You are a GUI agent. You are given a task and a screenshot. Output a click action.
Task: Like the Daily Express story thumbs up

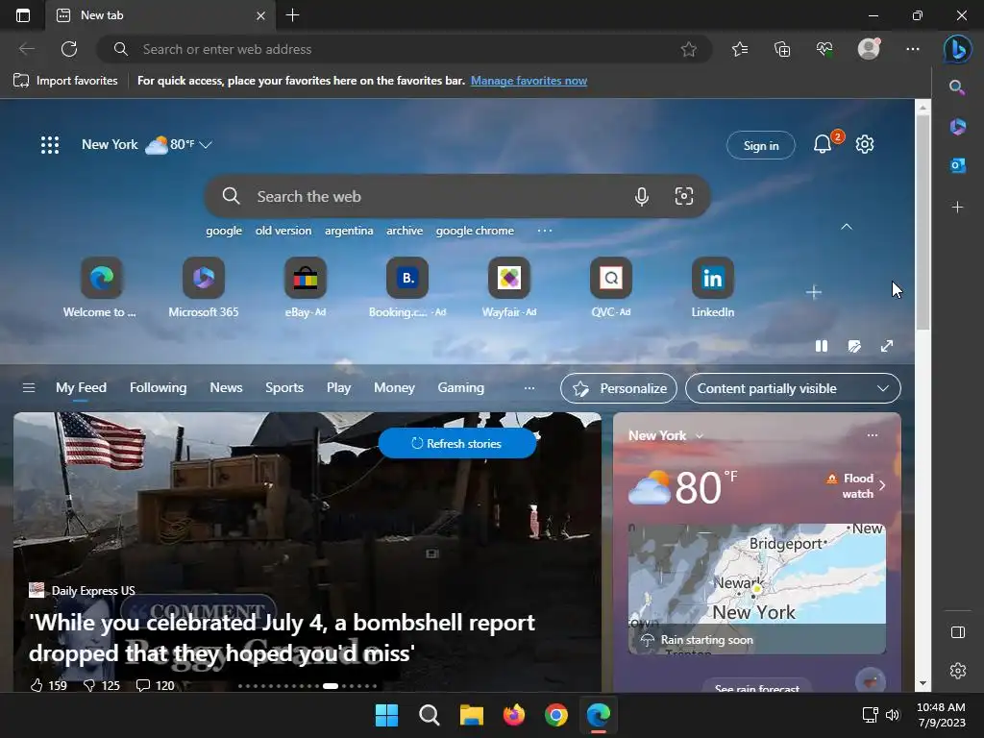37,685
